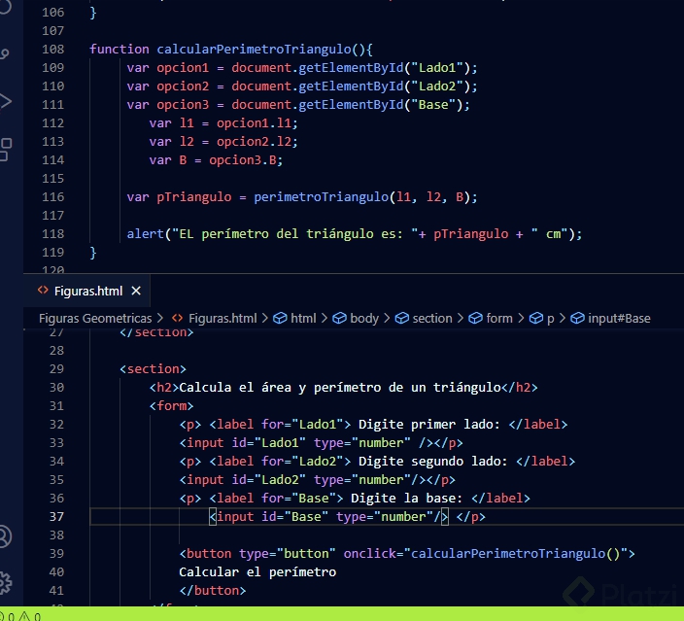Click cube icon beside 'form' breadcrumb
Image resolution: width=684 pixels, height=621 pixels.
pos(475,318)
